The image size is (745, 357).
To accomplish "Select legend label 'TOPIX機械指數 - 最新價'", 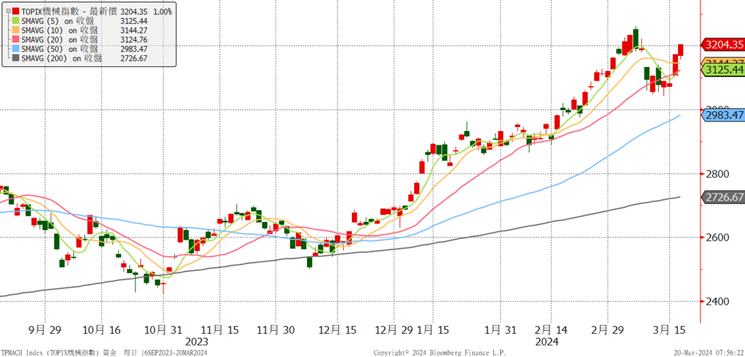I will click(x=68, y=11).
